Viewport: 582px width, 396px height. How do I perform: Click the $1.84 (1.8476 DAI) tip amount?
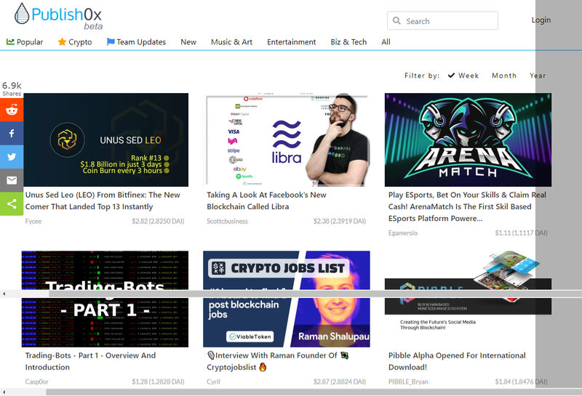521,381
